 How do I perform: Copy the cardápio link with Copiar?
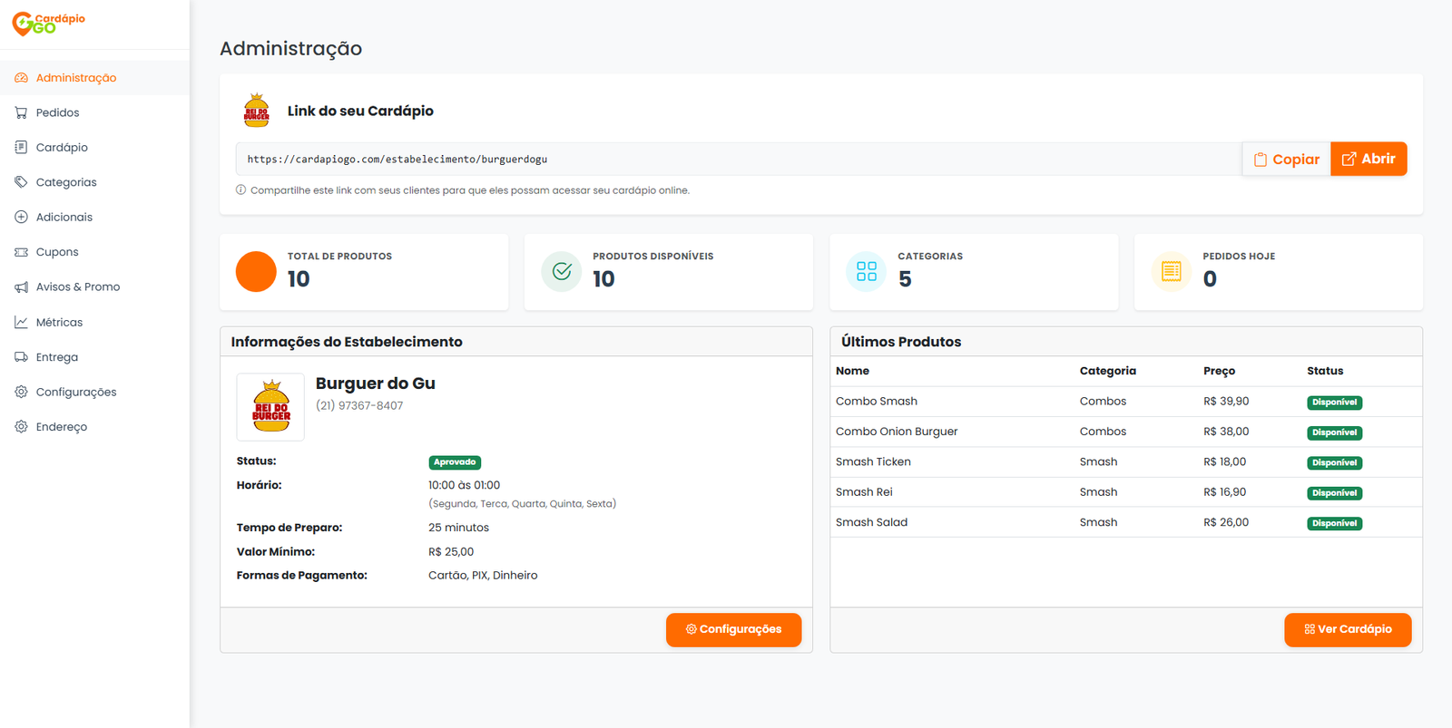(x=1286, y=159)
